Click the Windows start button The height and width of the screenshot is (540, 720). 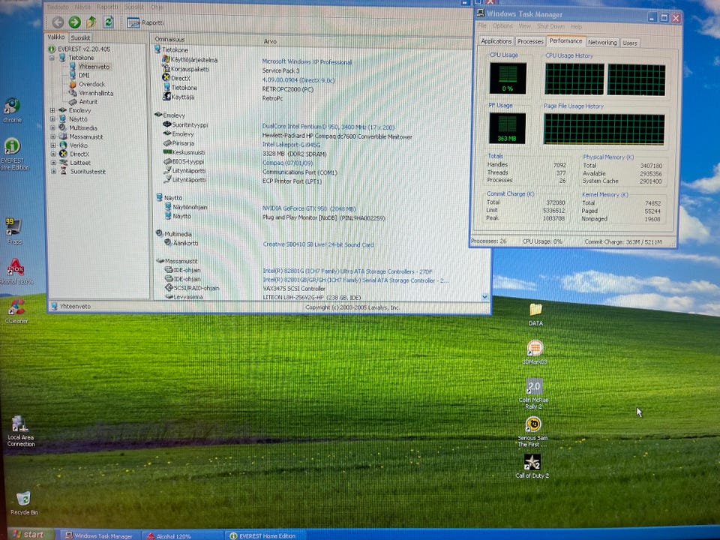28,535
